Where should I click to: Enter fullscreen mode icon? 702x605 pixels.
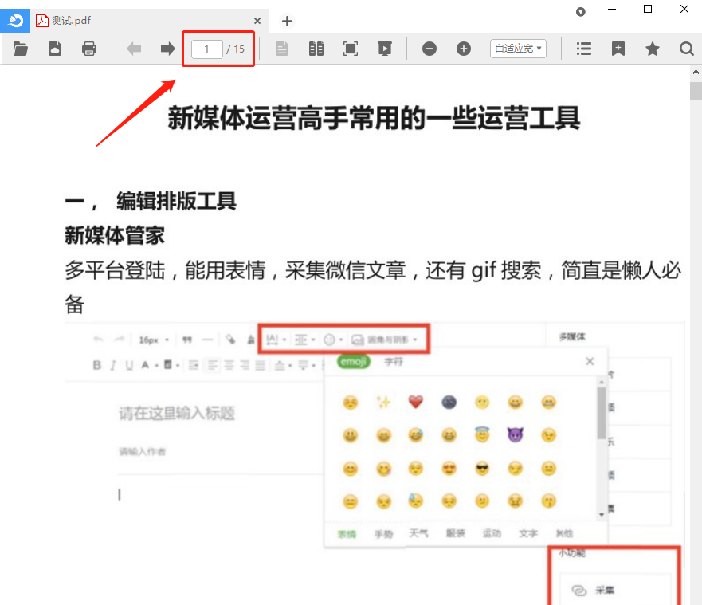tap(350, 49)
